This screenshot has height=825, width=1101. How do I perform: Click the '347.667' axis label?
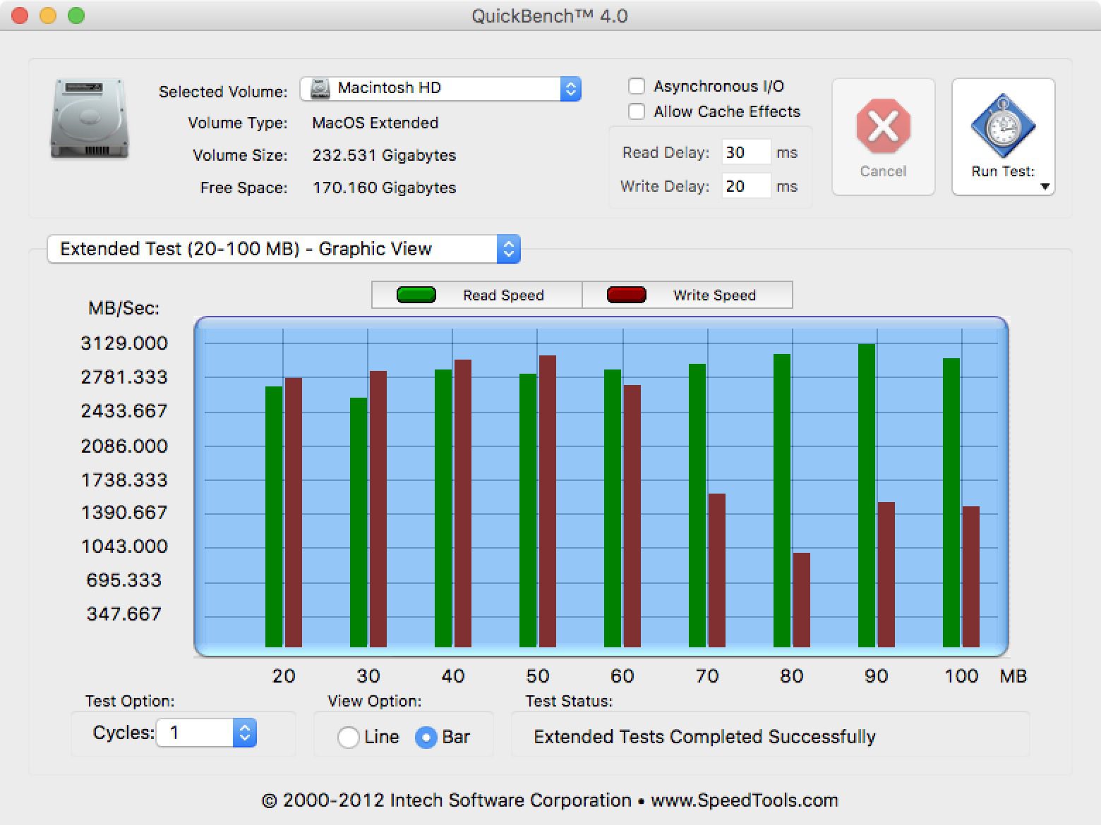(124, 614)
